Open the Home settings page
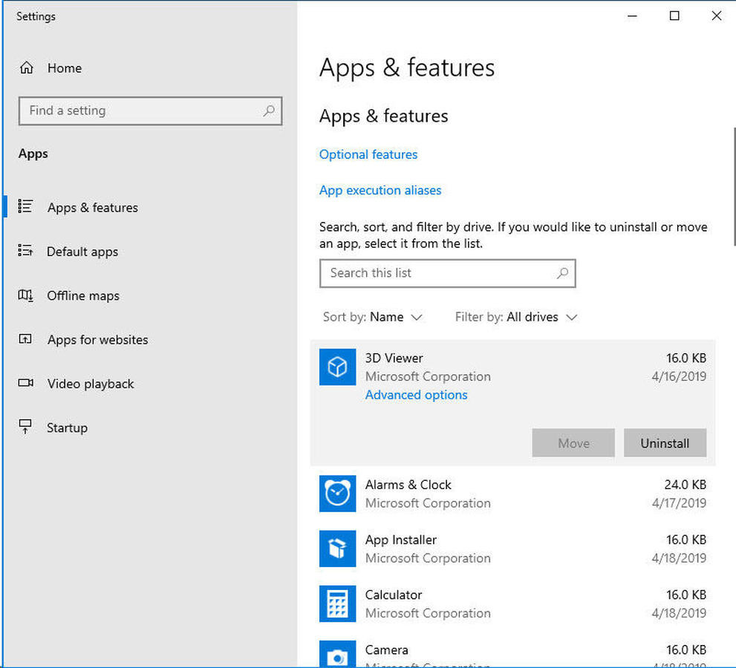This screenshot has height=668, width=736. click(x=65, y=68)
